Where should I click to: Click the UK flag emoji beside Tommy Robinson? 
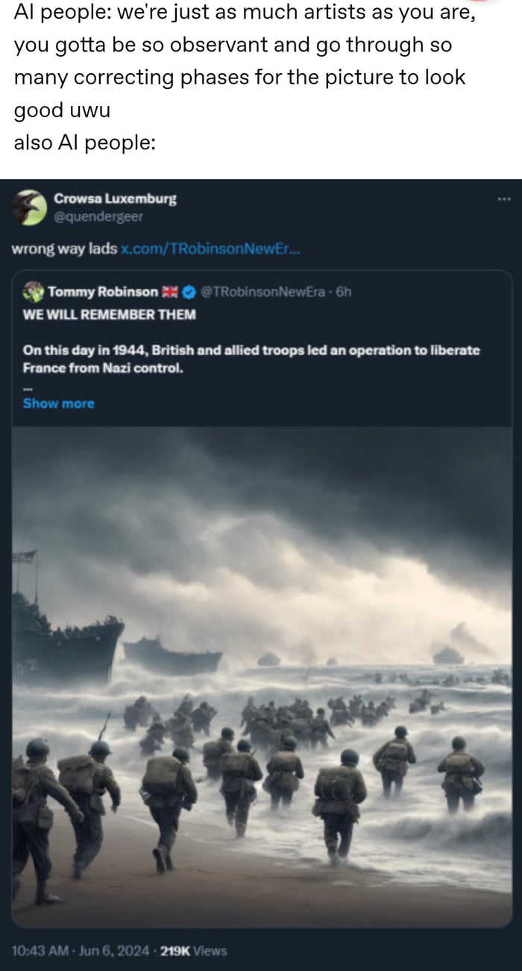pos(169,292)
